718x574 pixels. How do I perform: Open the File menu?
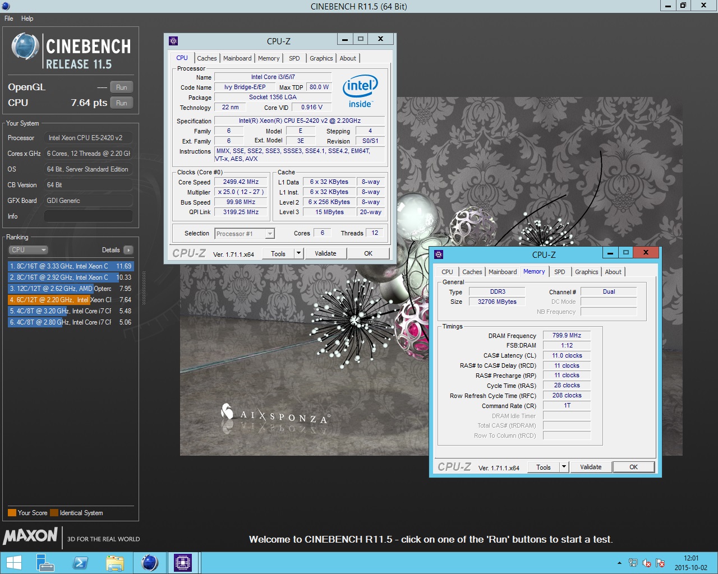click(9, 18)
